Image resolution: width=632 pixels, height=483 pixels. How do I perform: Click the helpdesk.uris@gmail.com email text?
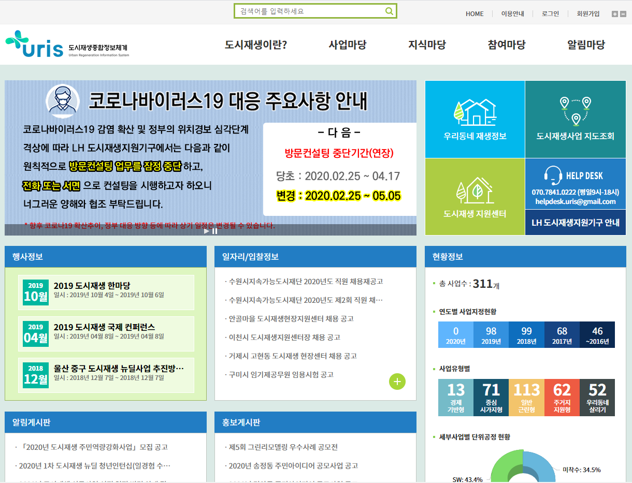[x=576, y=201]
